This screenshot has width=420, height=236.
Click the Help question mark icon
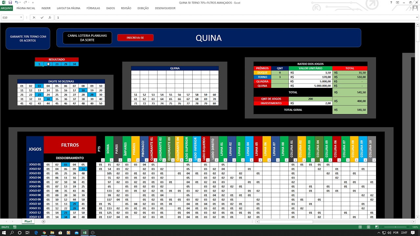coord(391,3)
